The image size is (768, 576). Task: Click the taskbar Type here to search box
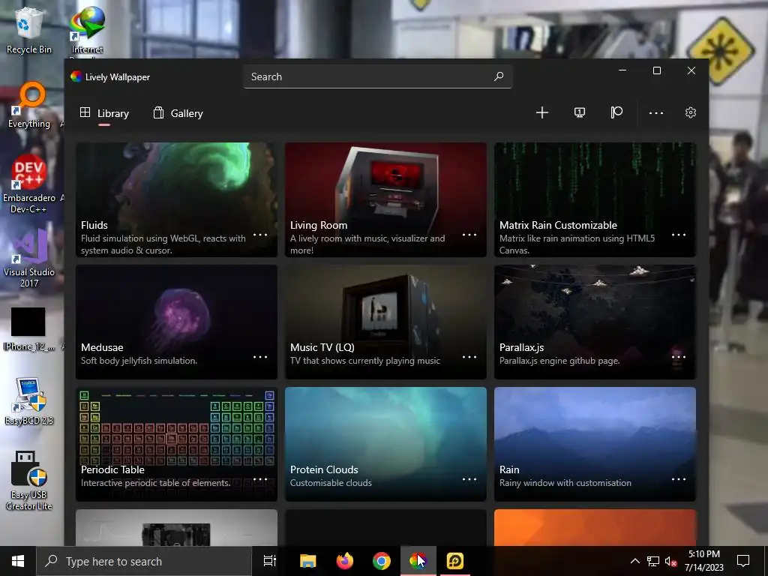click(x=144, y=561)
